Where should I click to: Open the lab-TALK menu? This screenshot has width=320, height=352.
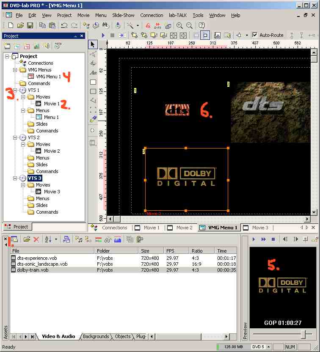[x=178, y=15]
